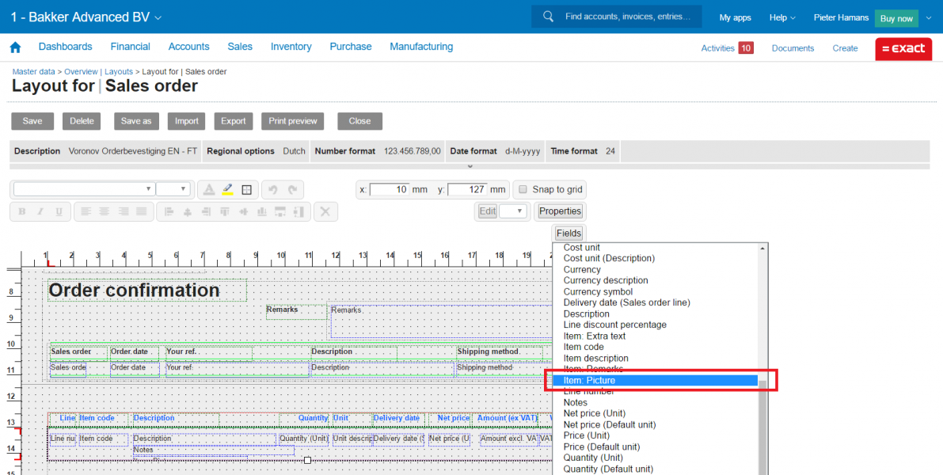This screenshot has height=475, width=943.
Task: Click the home icon in navigation bar
Action: (x=15, y=47)
